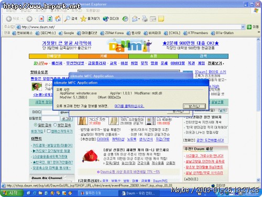Screen dimensions: 262x197
Task: Open the Back button history dropdown arrow
Action: coord(23,19)
